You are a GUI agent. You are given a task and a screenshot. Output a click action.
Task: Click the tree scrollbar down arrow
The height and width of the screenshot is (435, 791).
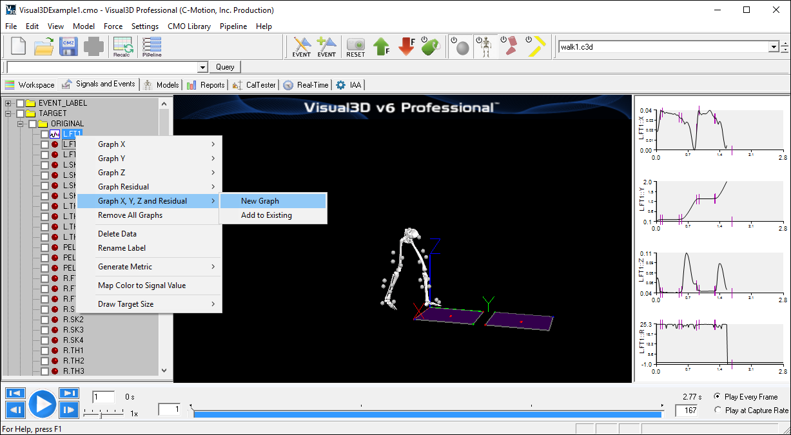pos(164,371)
